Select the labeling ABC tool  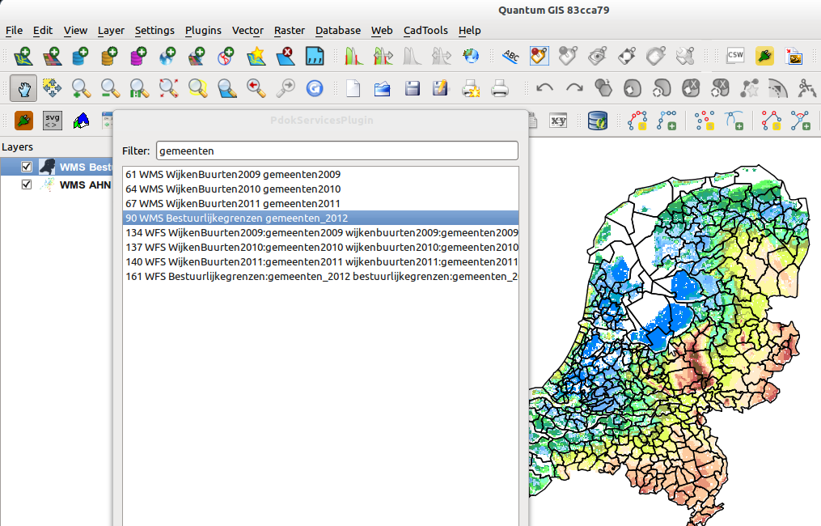pyautogui.click(x=511, y=56)
